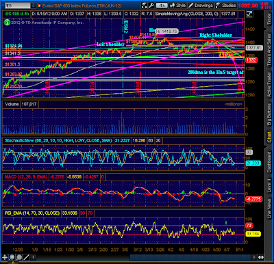Image resolution: width=274 pixels, height=264 pixels.
Task: Click the horizontal time scrollbar thumb
Action: pyautogui.click(x=190, y=257)
